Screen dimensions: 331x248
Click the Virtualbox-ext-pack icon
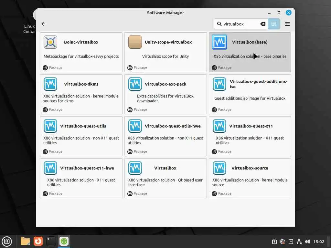(x=135, y=84)
